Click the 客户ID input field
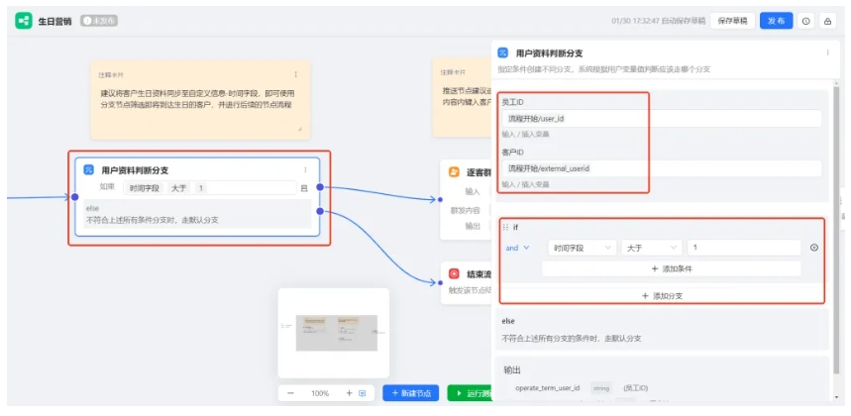Screen dimensions: 851x416 click(662, 168)
